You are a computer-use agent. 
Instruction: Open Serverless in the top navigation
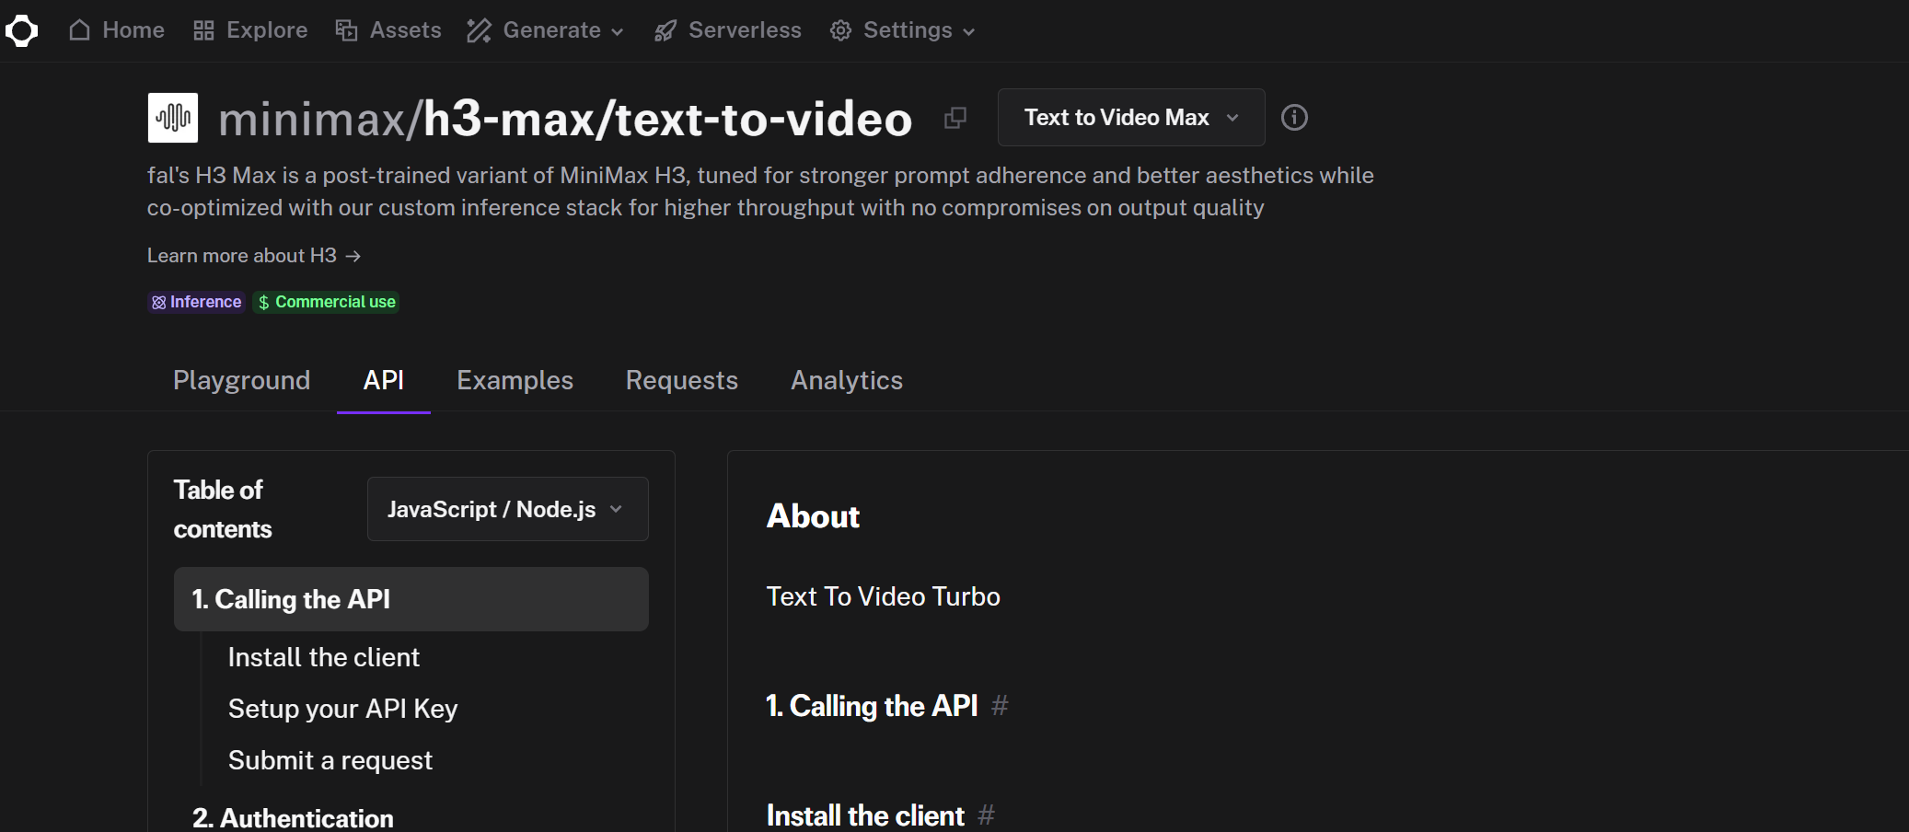coord(728,30)
